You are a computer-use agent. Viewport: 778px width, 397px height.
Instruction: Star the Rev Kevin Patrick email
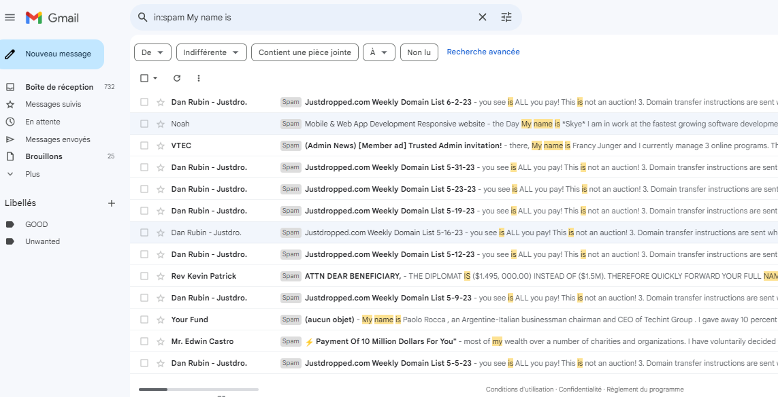pyautogui.click(x=160, y=276)
